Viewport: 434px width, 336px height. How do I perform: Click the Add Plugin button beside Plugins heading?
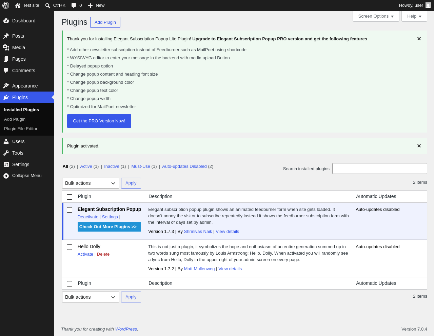tap(105, 22)
